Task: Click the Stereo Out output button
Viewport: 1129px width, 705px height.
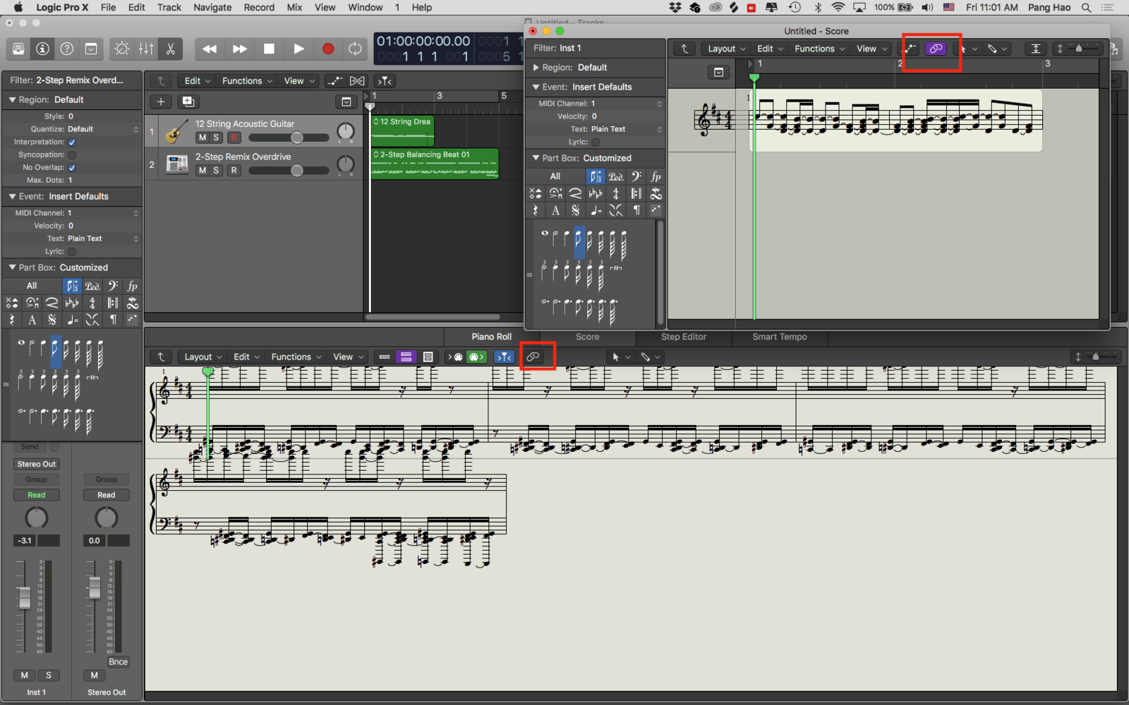Action: pos(36,464)
